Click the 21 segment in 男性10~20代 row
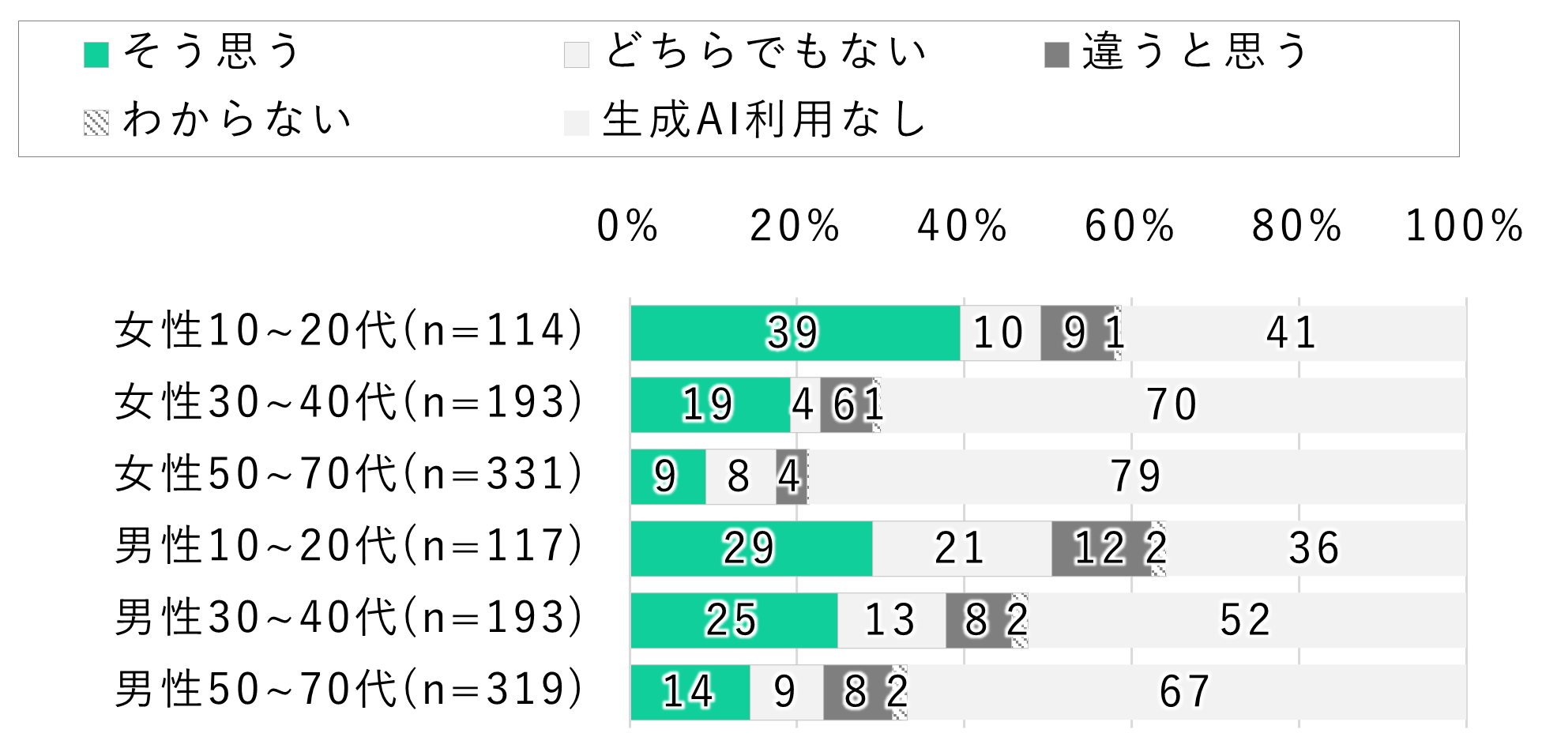1542x752 pixels. tap(961, 548)
